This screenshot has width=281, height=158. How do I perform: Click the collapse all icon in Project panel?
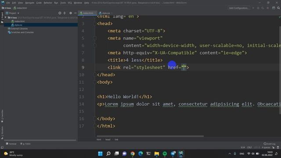coord(65,13)
